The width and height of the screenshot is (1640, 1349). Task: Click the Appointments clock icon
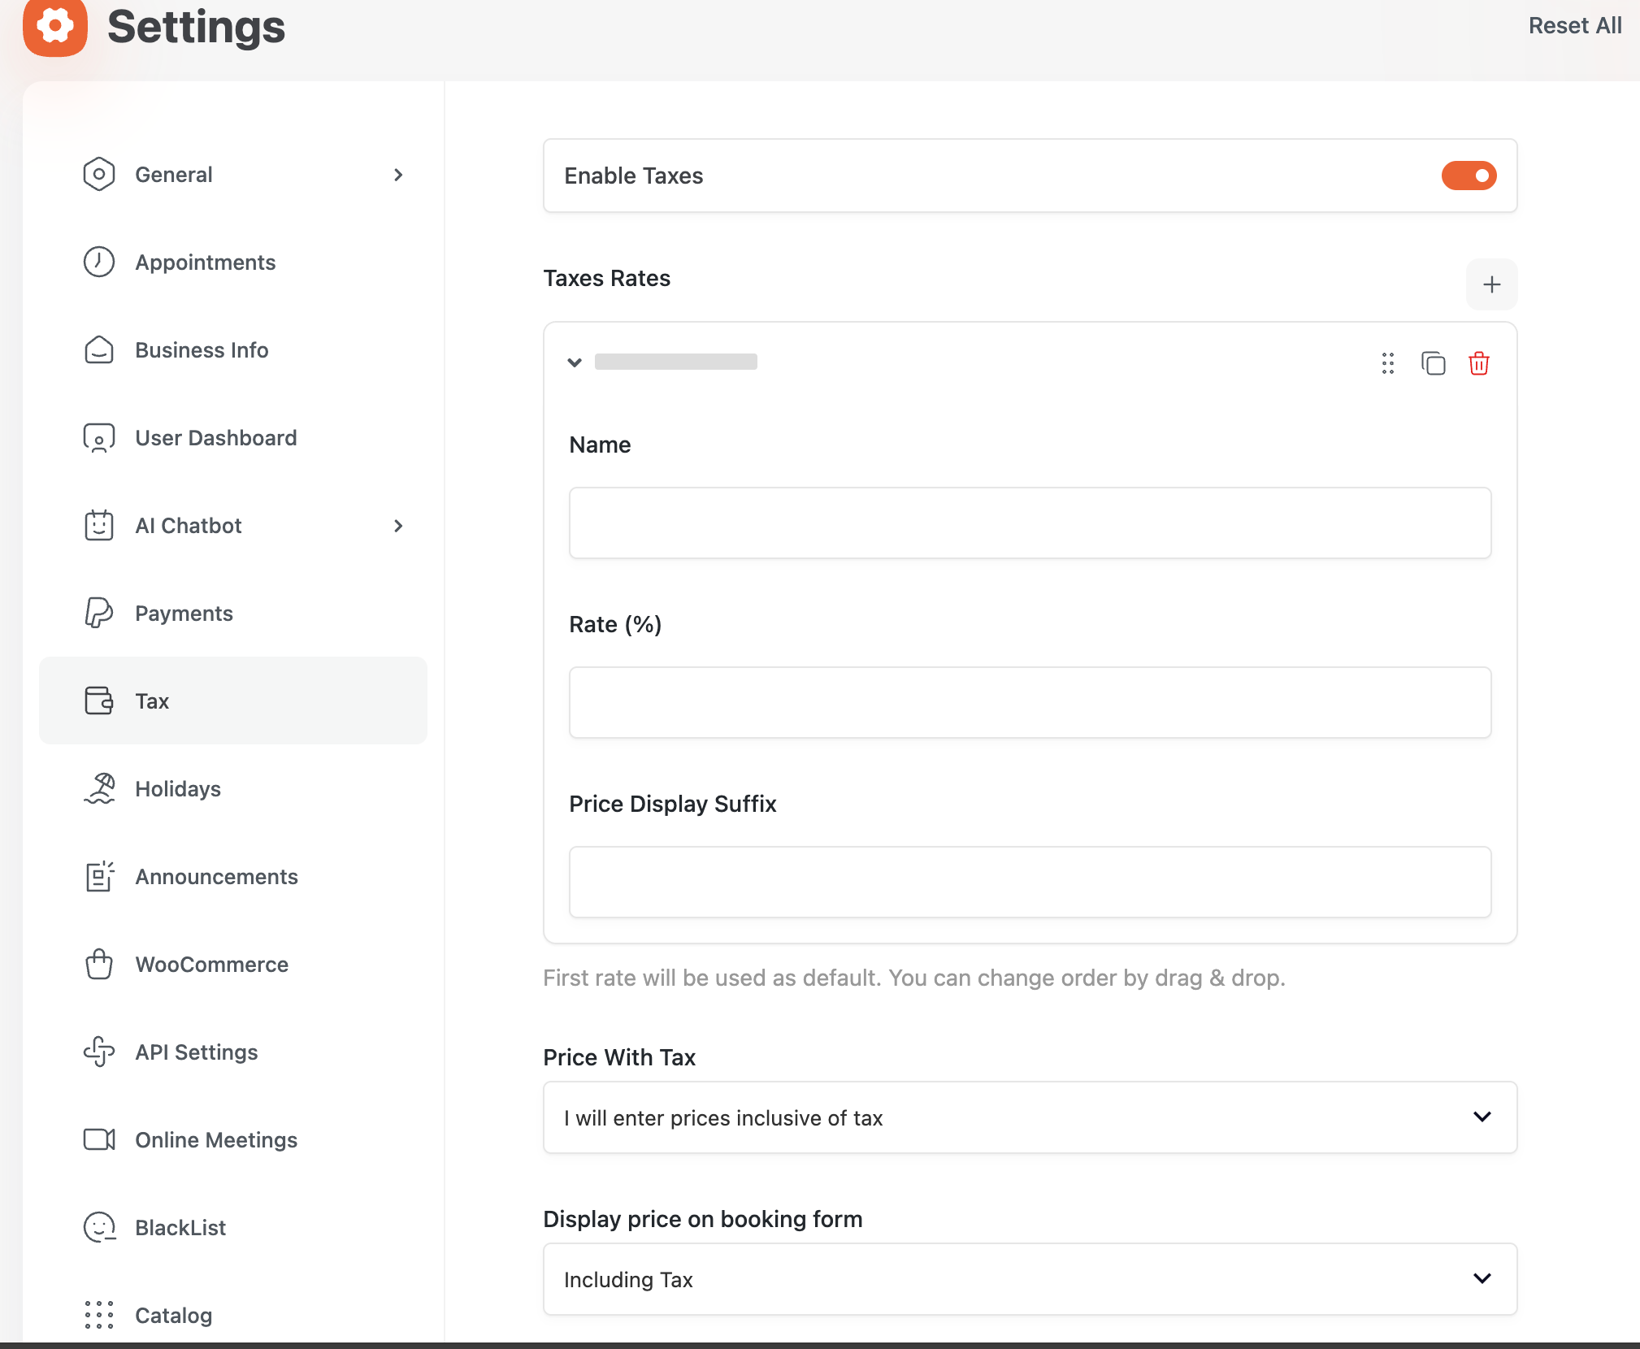(99, 262)
